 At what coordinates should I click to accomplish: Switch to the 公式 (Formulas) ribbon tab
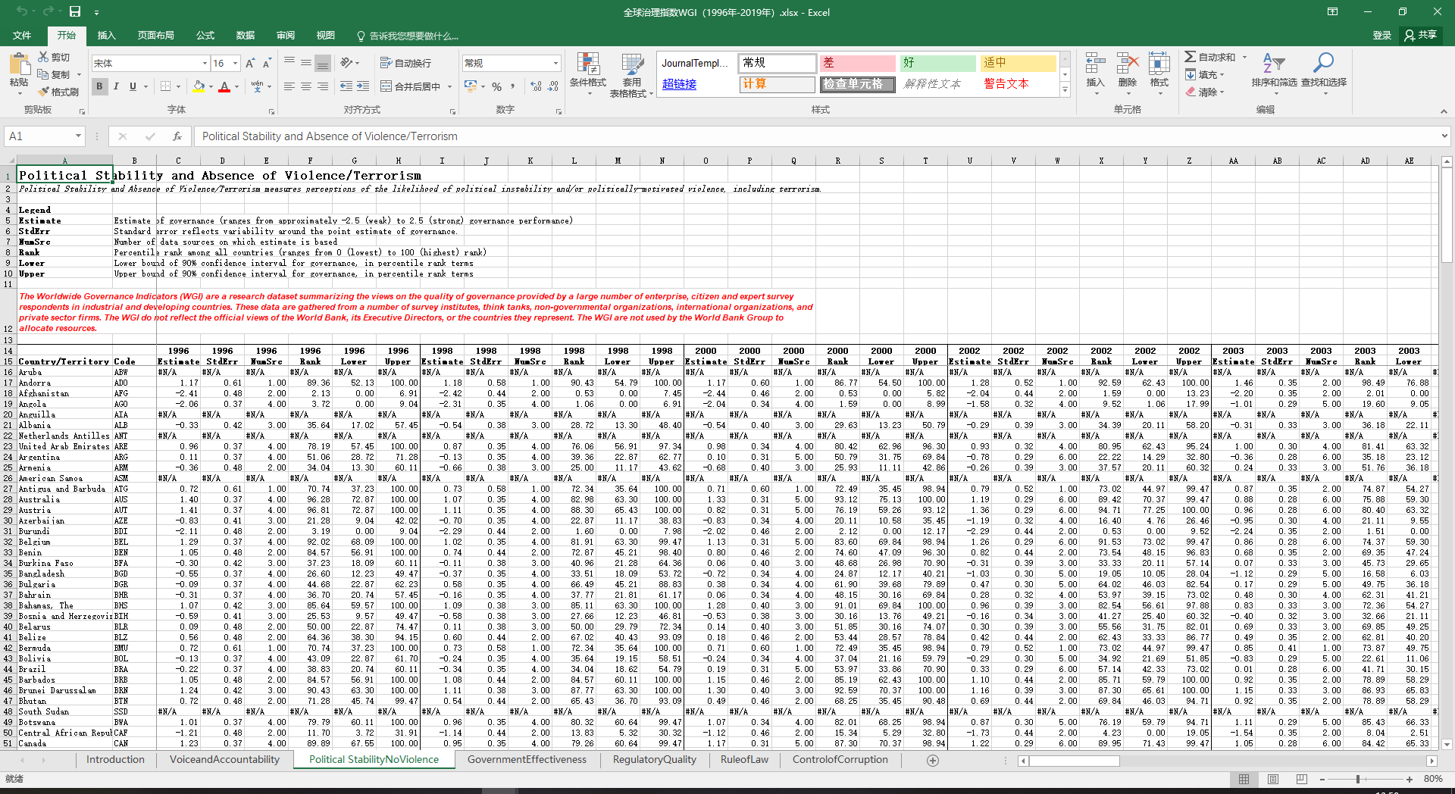click(x=205, y=36)
